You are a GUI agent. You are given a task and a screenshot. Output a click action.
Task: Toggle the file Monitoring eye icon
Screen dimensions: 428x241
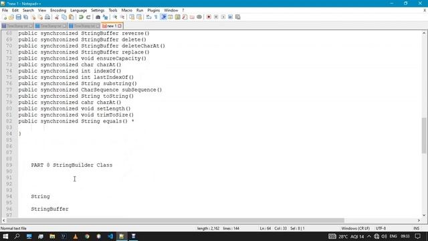[x=199, y=17]
